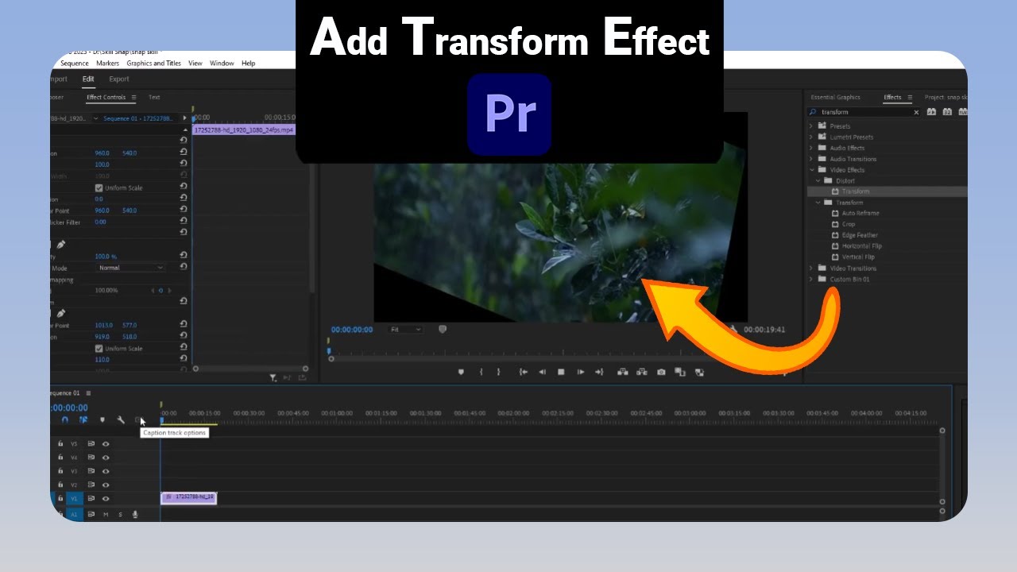Reset the Blend Mode parameter
The image size is (1017, 572).
pos(184,268)
